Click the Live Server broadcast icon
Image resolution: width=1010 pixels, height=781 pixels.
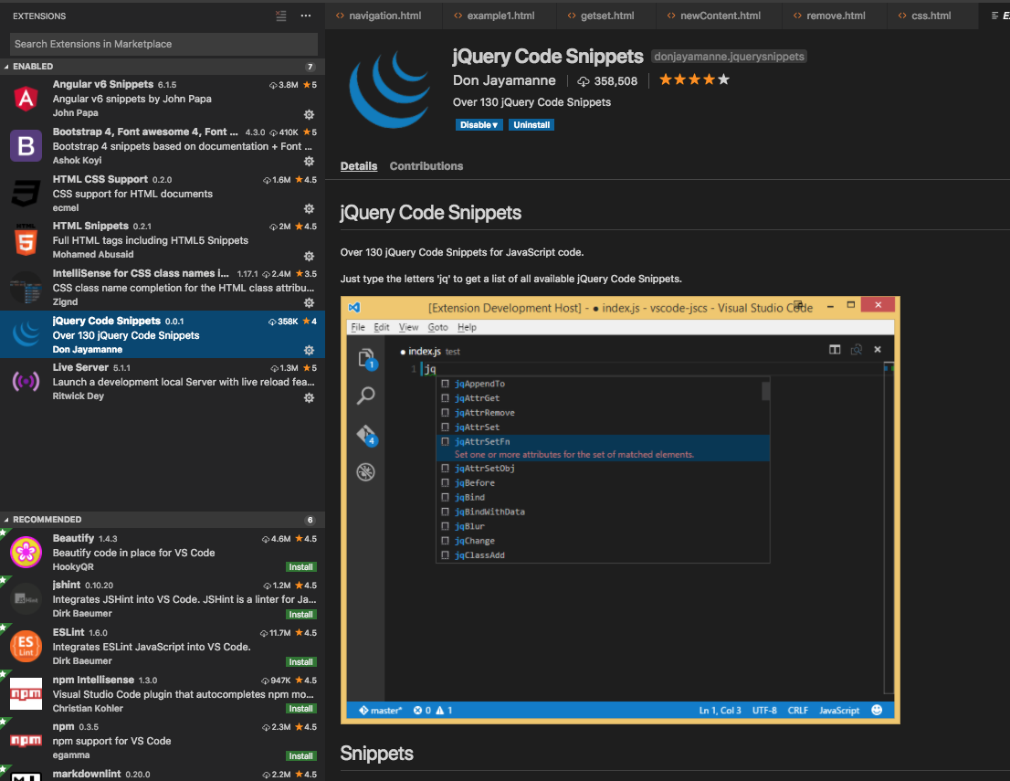pyautogui.click(x=26, y=382)
